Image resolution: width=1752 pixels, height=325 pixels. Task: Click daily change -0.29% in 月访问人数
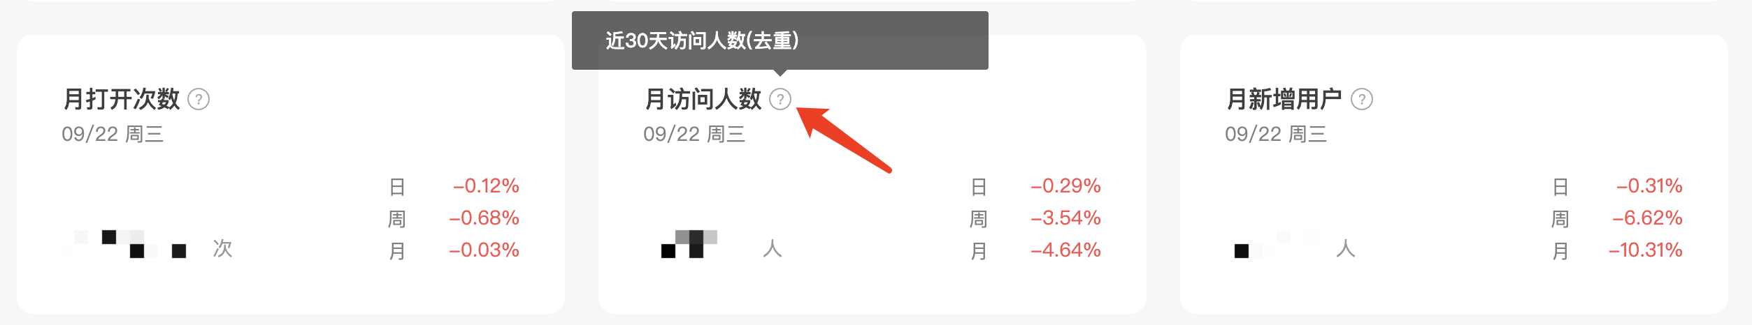1065,186
